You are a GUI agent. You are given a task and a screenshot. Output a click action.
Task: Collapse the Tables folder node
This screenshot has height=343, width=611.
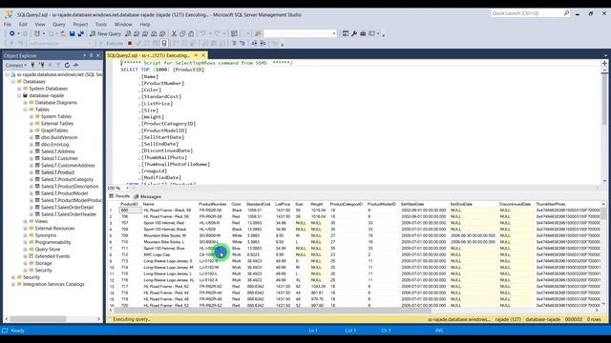tap(26, 110)
